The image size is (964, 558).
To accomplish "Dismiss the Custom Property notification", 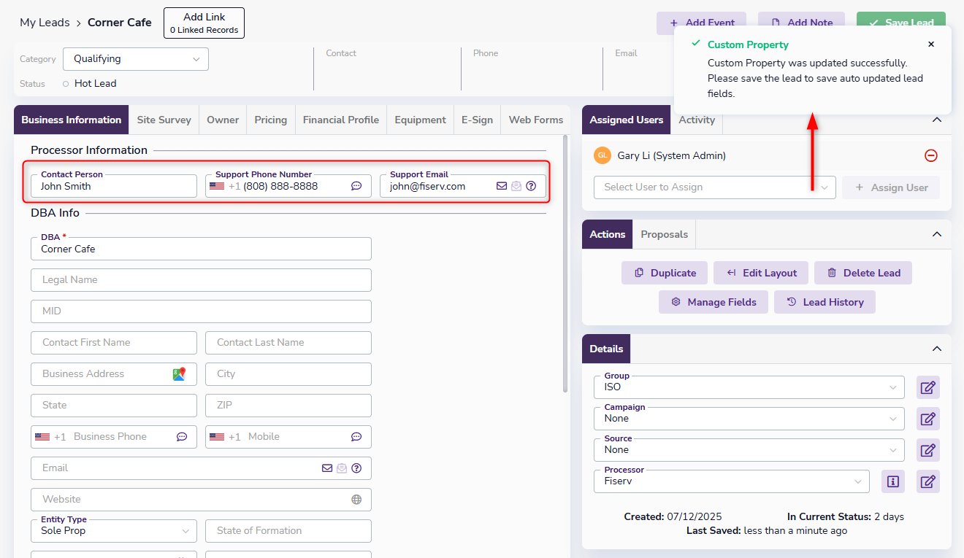I will (x=931, y=44).
